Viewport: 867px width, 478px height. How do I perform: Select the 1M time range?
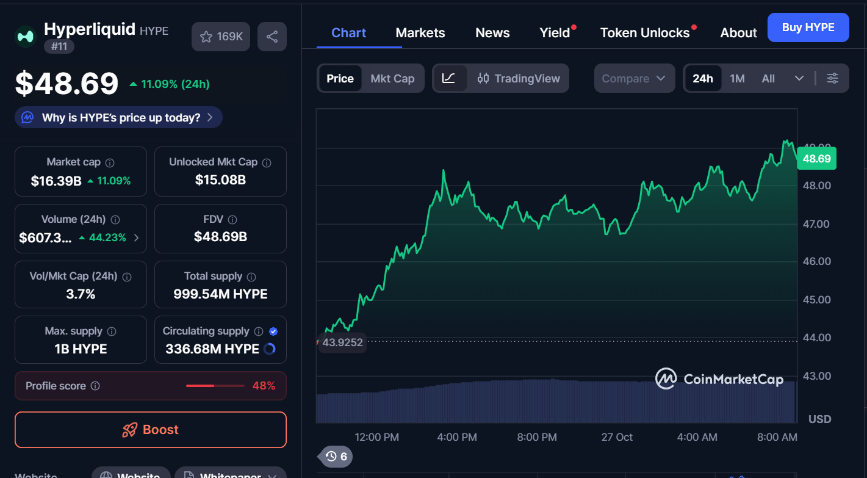737,78
